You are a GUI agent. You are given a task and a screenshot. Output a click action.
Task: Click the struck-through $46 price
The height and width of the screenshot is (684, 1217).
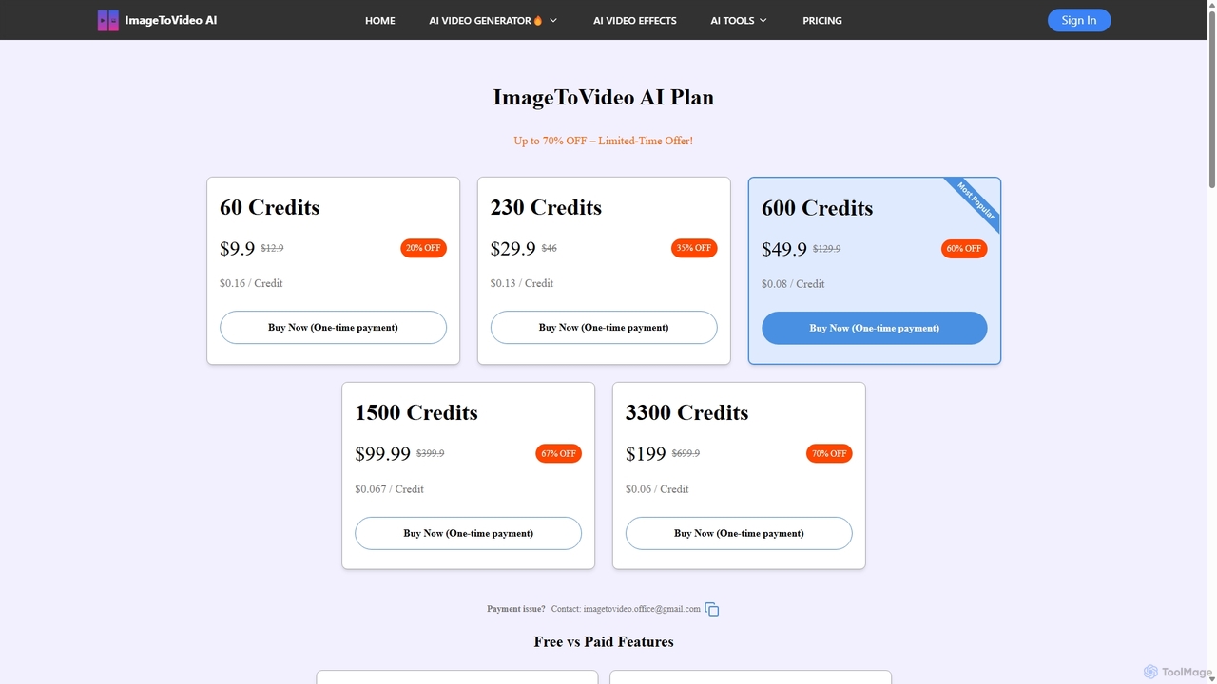[x=550, y=248]
